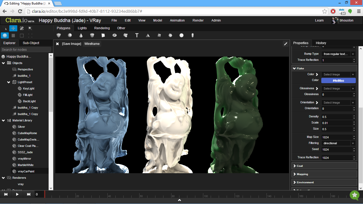This screenshot has width=363, height=204.
Task: Switch to solid square face mode
Action: [13, 35]
